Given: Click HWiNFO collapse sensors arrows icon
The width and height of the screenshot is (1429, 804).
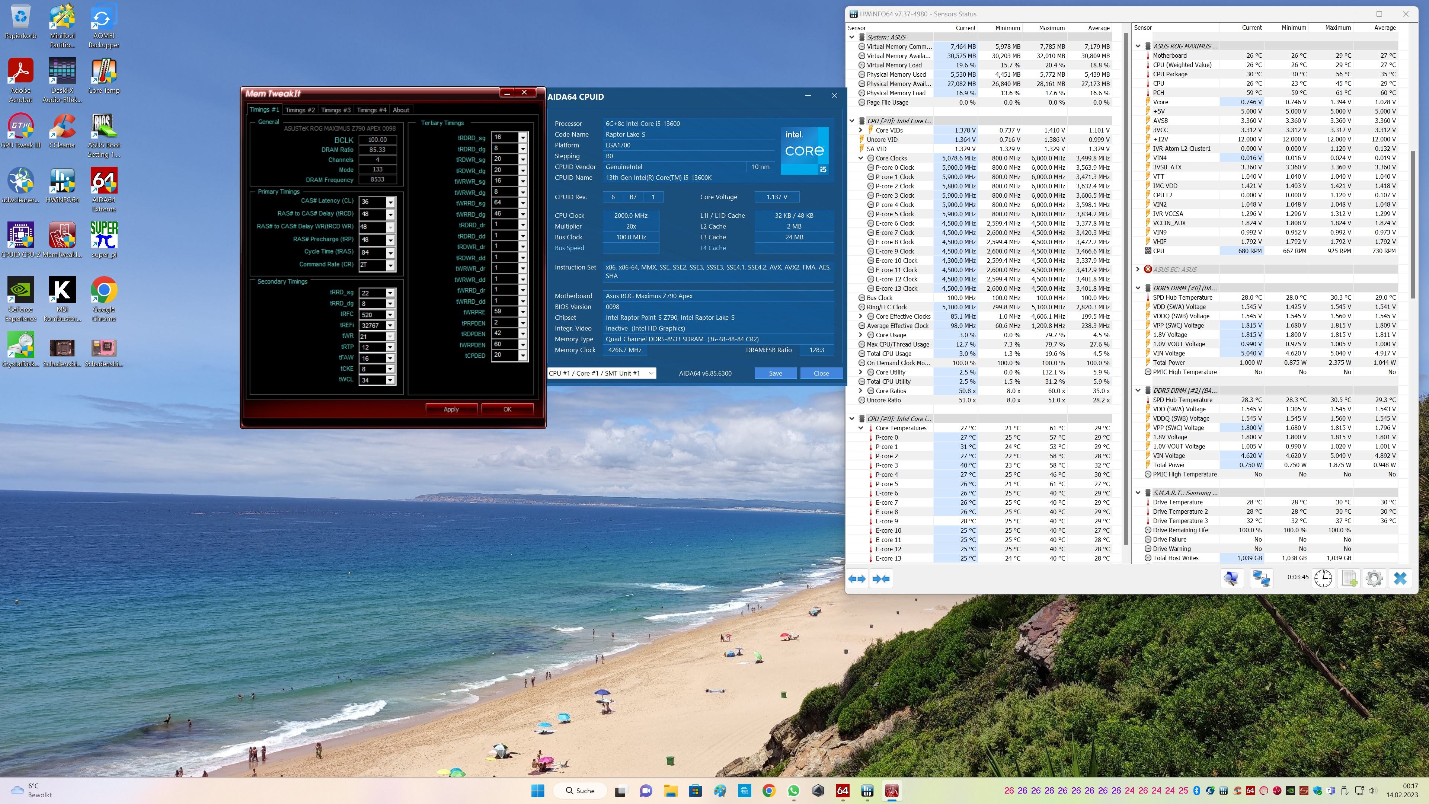Looking at the screenshot, I should (881, 579).
